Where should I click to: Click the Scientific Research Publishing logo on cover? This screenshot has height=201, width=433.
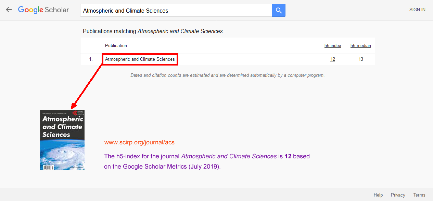tap(77, 113)
